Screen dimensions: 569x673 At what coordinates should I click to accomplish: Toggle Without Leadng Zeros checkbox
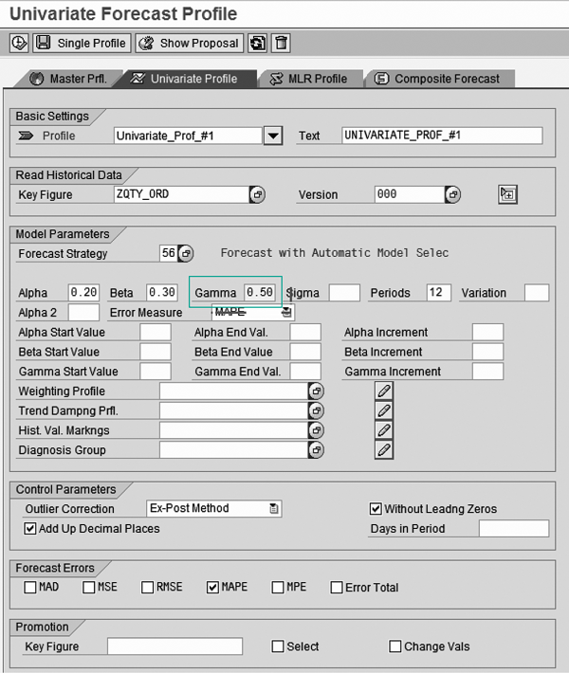376,509
